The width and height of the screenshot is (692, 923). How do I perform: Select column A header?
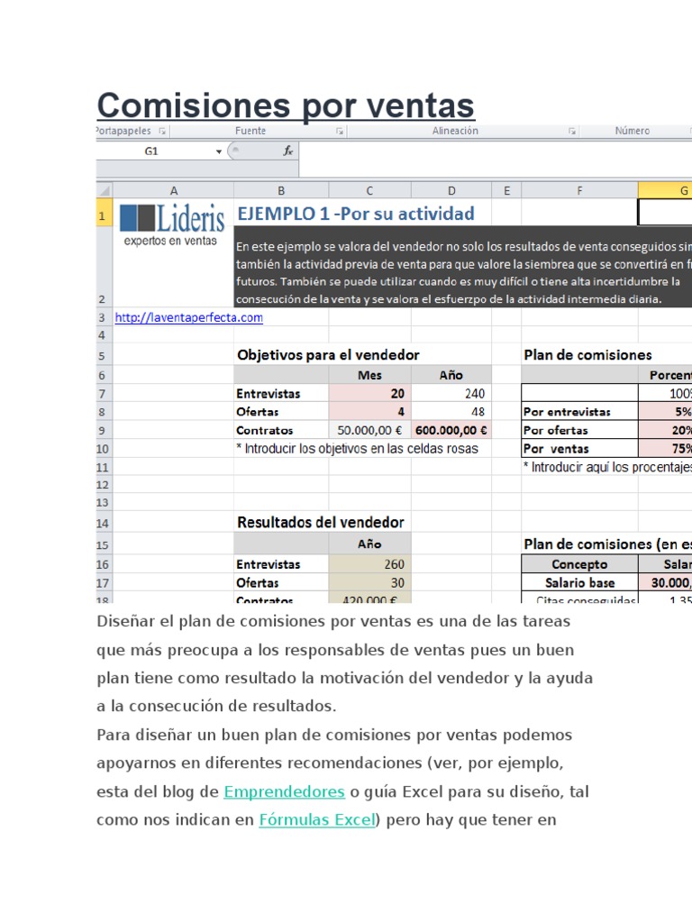[174, 190]
